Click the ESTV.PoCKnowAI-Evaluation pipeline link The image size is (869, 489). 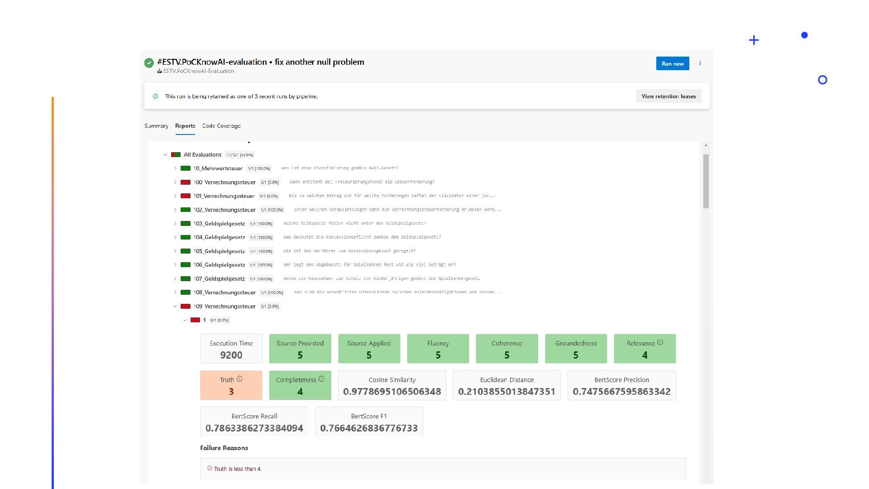click(199, 71)
